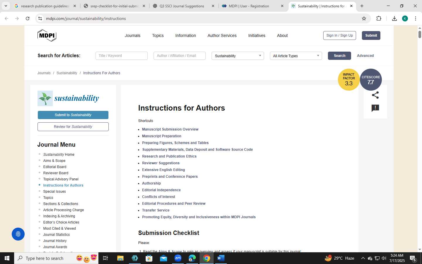Click the blue fingerprint floating button
422x264 pixels.
[x=18, y=234]
